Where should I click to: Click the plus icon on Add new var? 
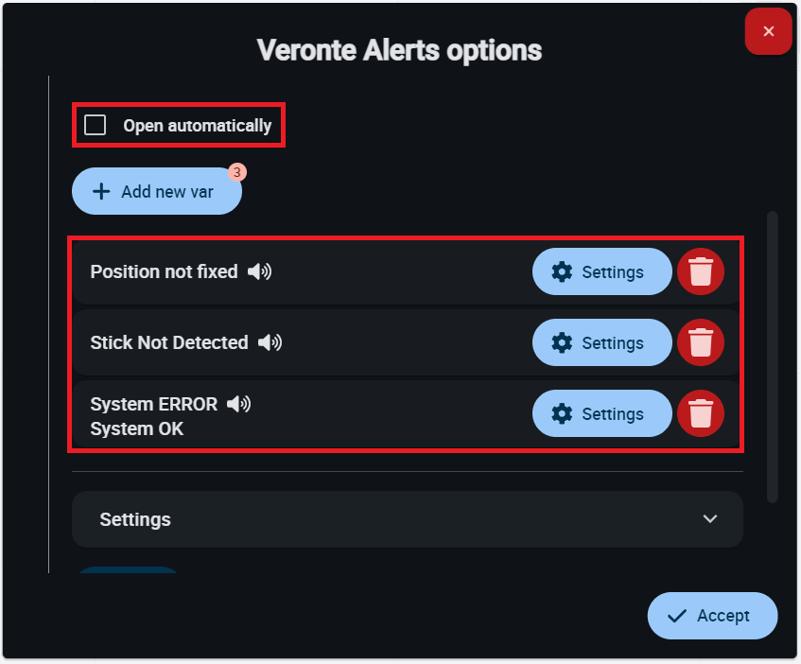coord(101,192)
